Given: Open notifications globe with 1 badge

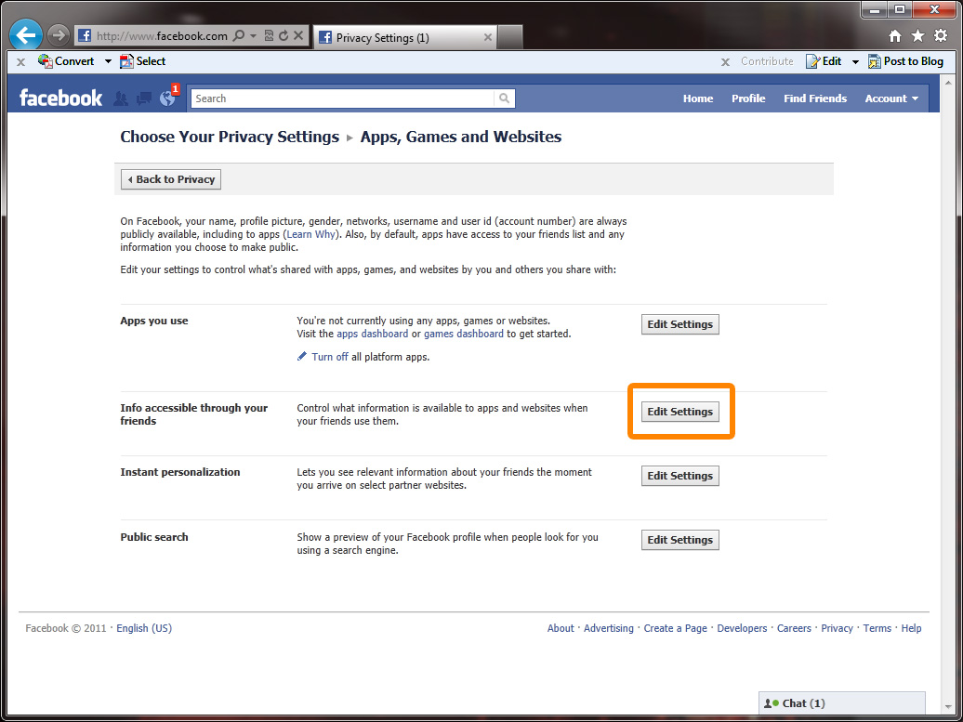Looking at the screenshot, I should tap(167, 98).
